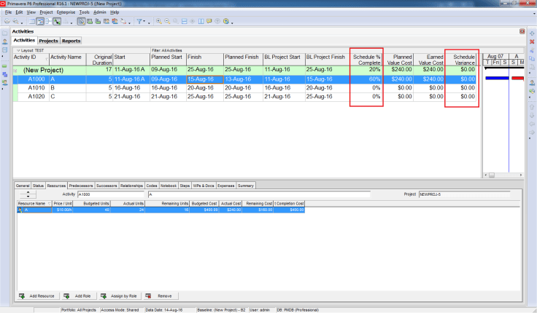Expand the Layout TEST dropdown
The width and height of the screenshot is (537, 313).
[18, 50]
